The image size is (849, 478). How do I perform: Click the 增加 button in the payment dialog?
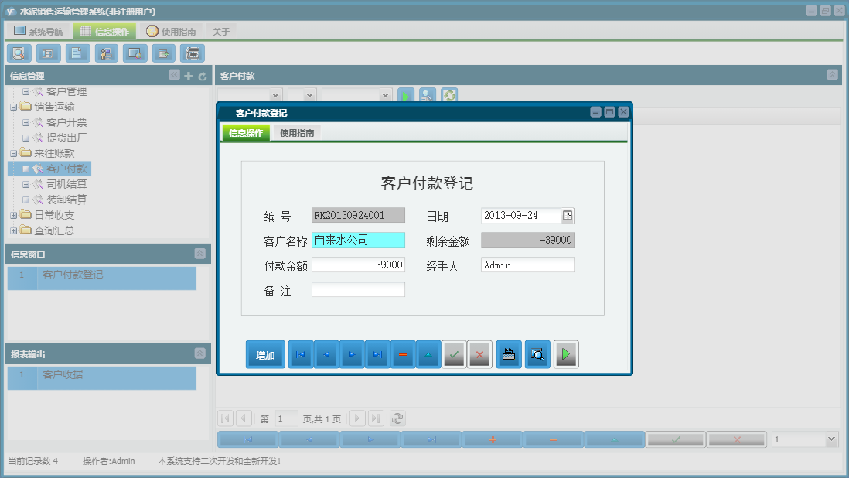[265, 353]
